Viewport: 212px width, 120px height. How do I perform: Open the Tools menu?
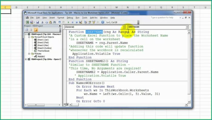coord(84,18)
